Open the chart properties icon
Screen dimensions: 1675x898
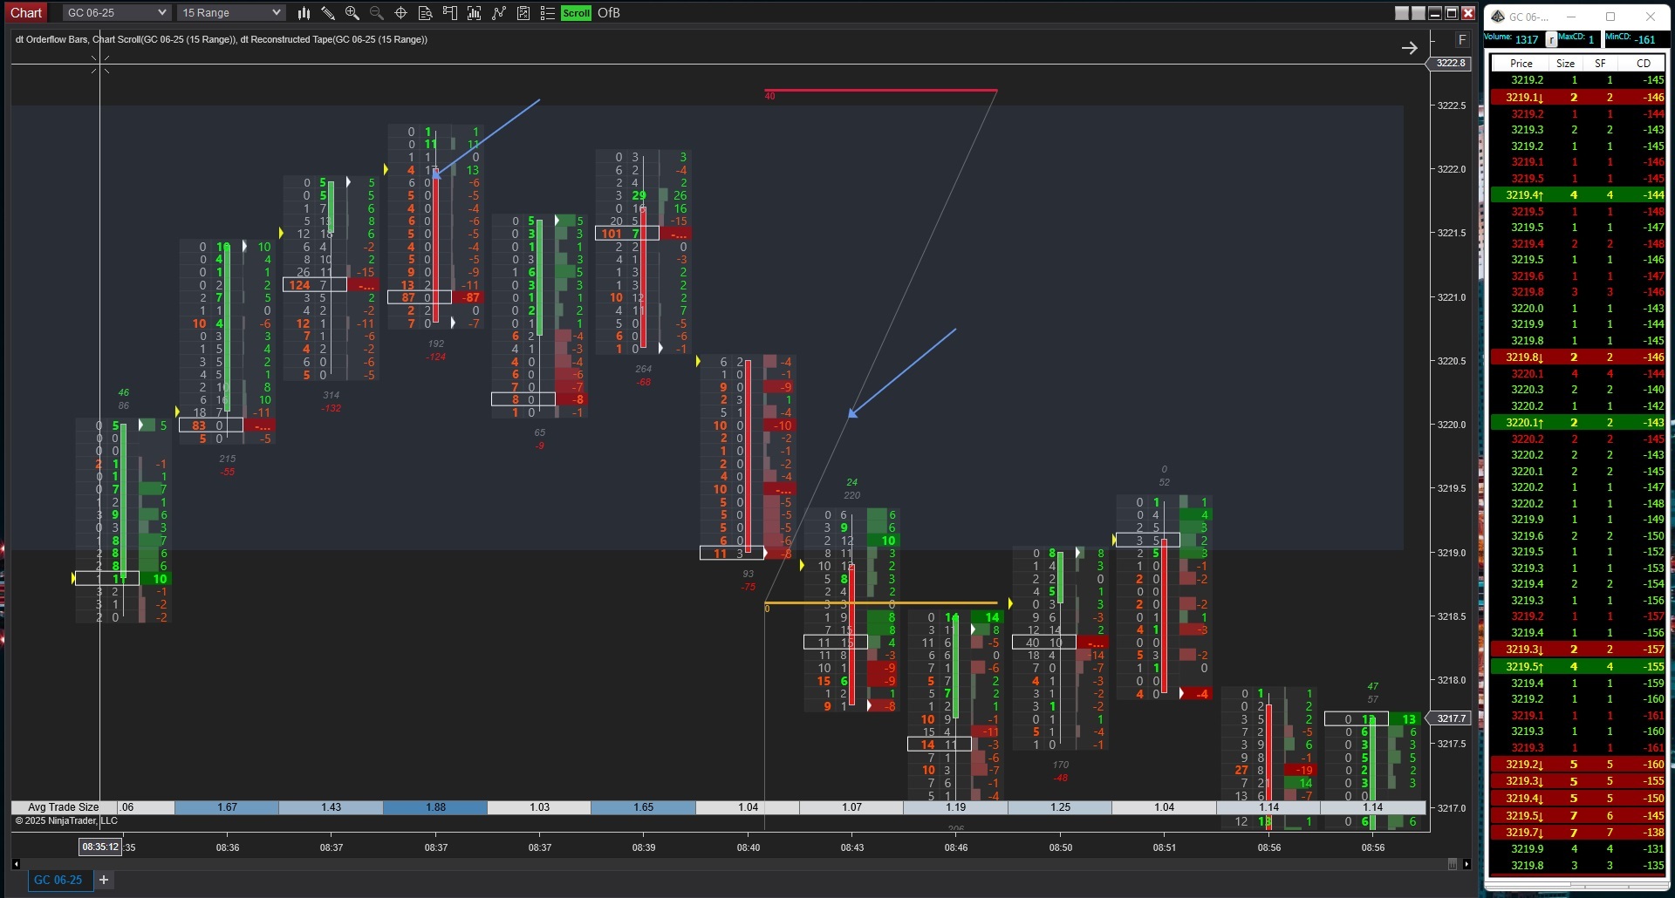tap(523, 13)
